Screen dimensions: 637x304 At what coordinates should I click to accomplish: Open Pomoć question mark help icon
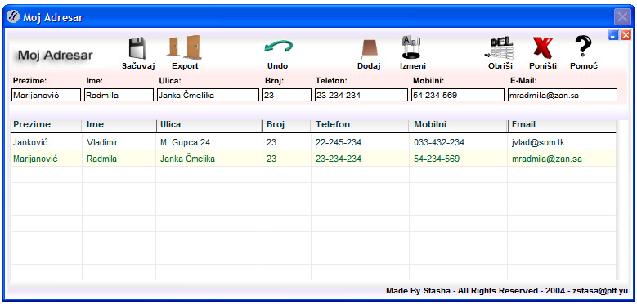point(583,46)
